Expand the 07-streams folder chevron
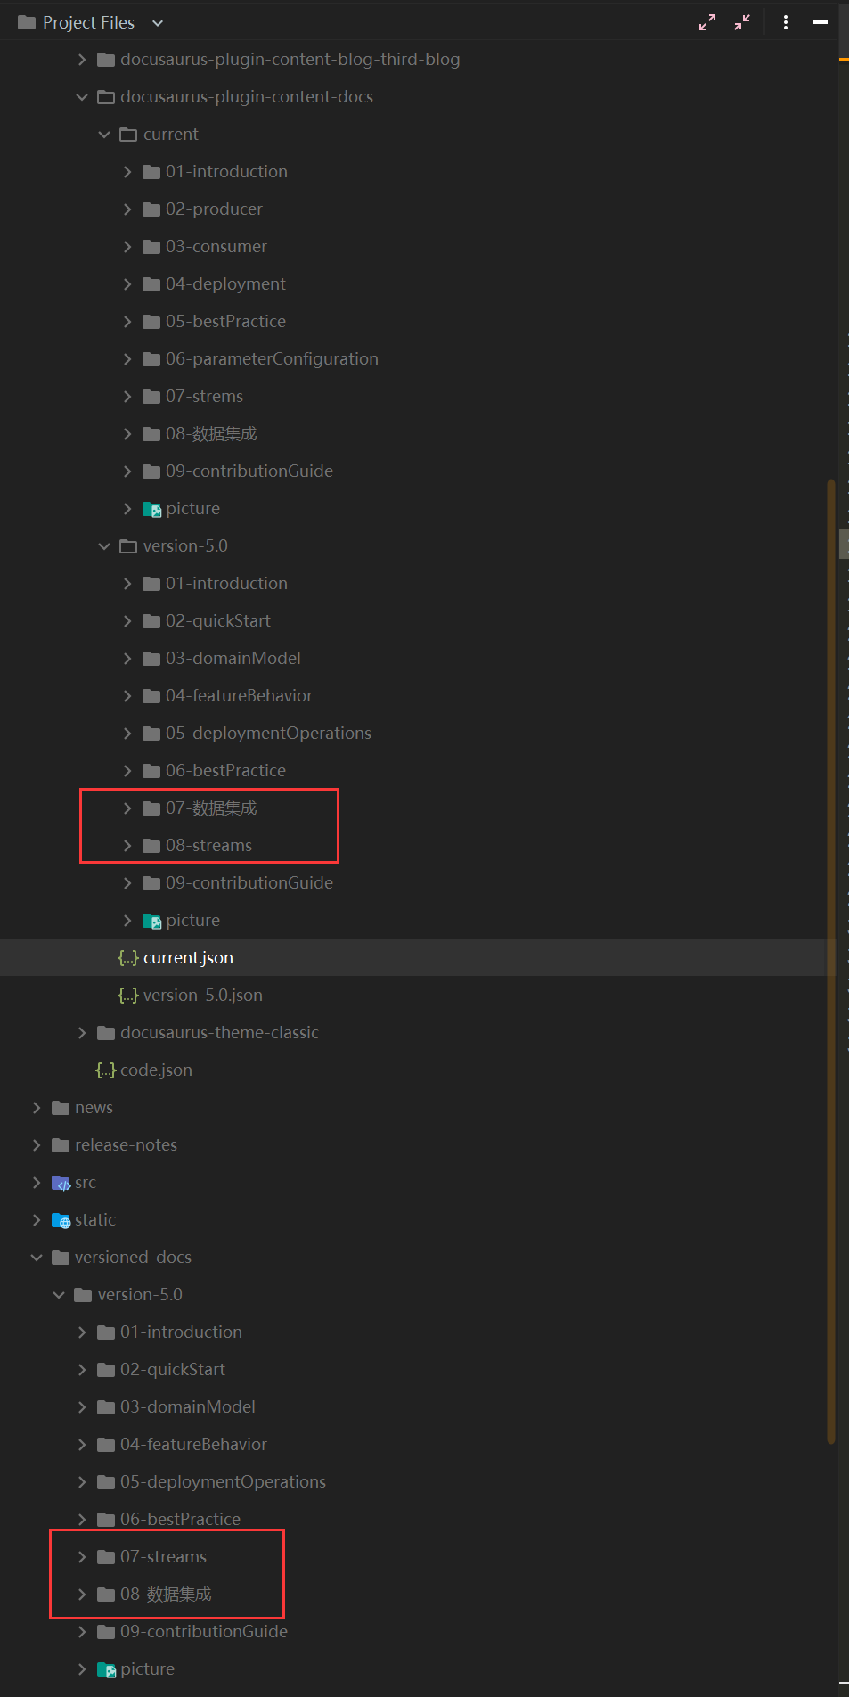This screenshot has width=849, height=1697. tap(82, 1557)
